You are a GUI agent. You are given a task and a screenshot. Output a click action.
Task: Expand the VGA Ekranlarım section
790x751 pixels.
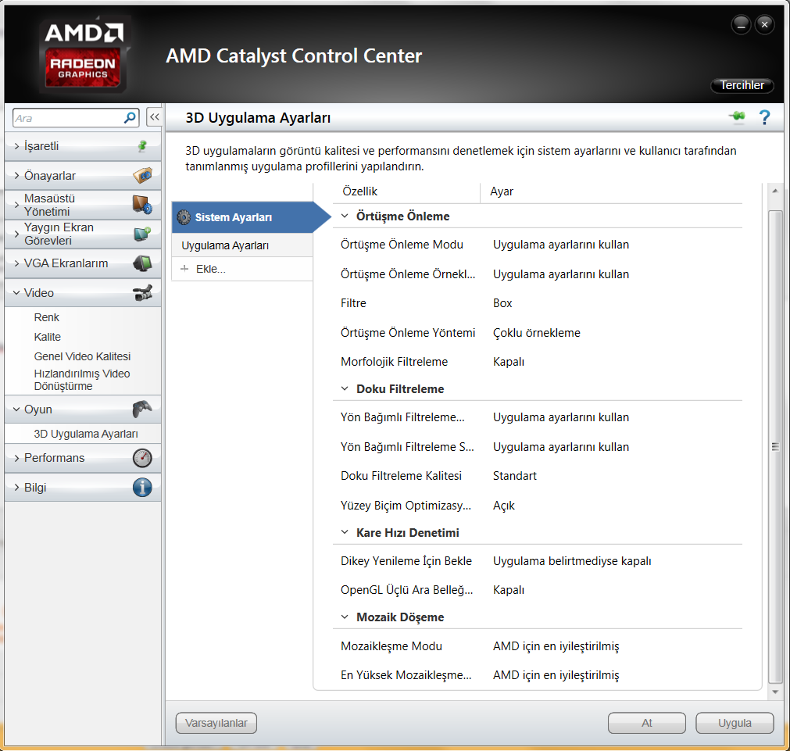(x=17, y=263)
